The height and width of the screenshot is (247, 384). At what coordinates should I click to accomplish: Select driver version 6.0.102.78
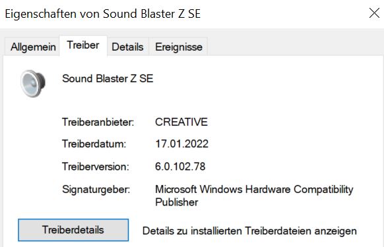coord(180,167)
